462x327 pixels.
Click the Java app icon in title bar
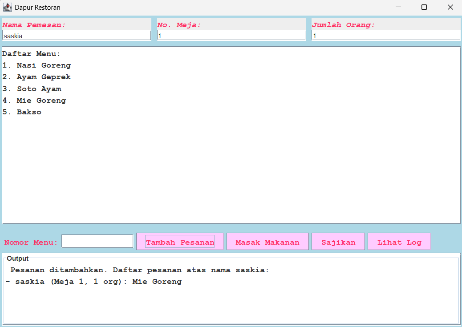click(x=8, y=8)
